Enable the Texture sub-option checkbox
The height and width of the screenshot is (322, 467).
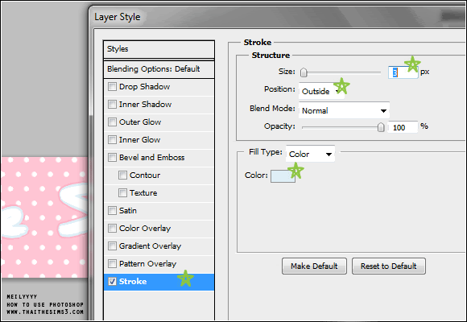pos(122,192)
